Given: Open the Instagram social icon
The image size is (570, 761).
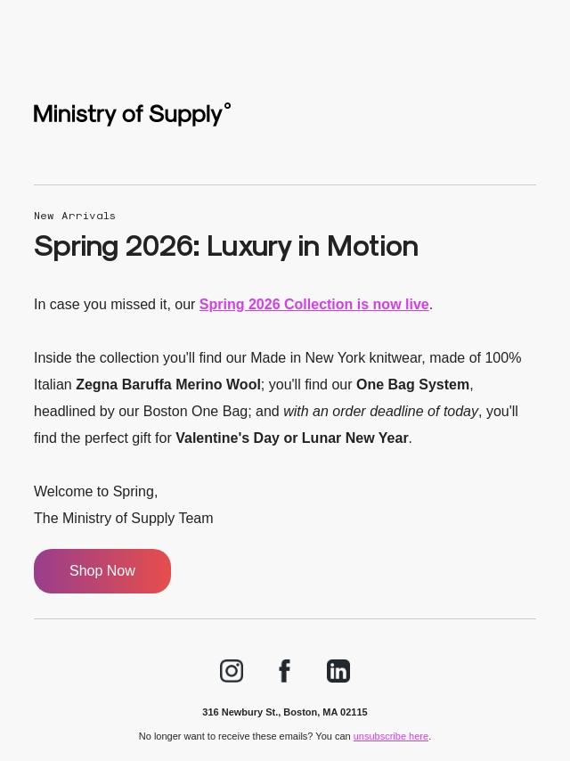Looking at the screenshot, I should (232, 671).
